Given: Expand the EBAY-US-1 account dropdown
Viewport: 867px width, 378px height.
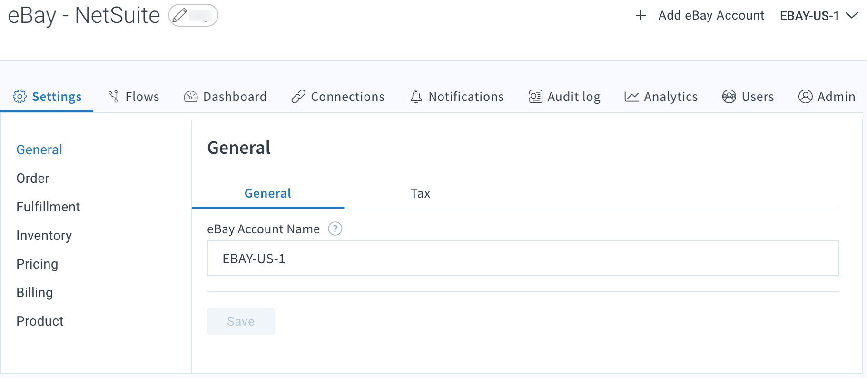Looking at the screenshot, I should coord(818,16).
